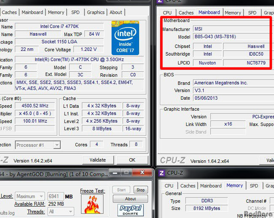Select Caches tab in bottom-right CPU-Z window

click(x=187, y=186)
